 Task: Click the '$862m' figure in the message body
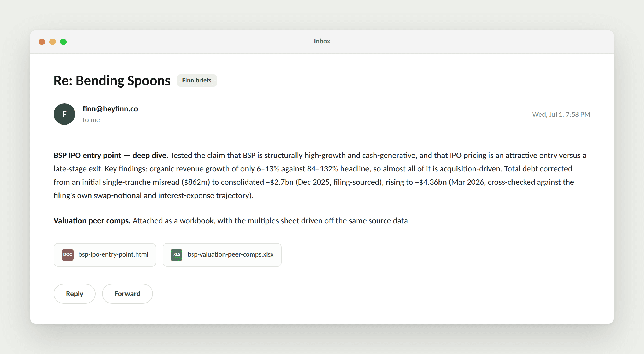pos(196,182)
